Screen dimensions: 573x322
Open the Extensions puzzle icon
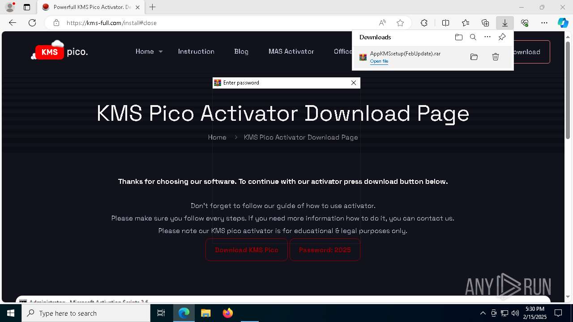[424, 23]
